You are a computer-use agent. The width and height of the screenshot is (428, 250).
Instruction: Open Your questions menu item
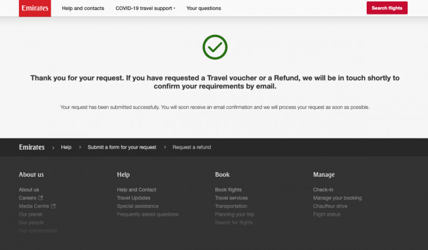(203, 9)
